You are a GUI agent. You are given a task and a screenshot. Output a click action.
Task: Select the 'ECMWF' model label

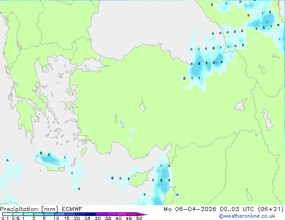72,209
